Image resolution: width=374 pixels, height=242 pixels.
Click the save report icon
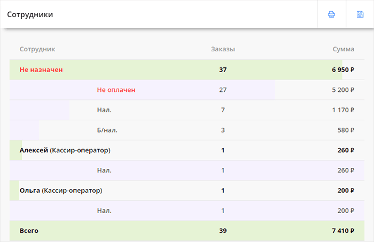[360, 14]
